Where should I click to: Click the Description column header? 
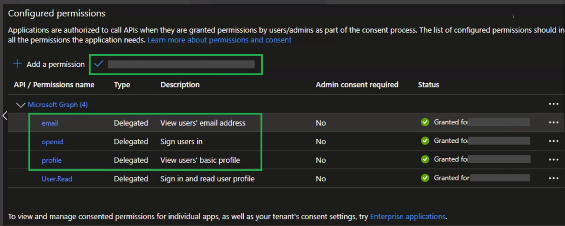[180, 85]
